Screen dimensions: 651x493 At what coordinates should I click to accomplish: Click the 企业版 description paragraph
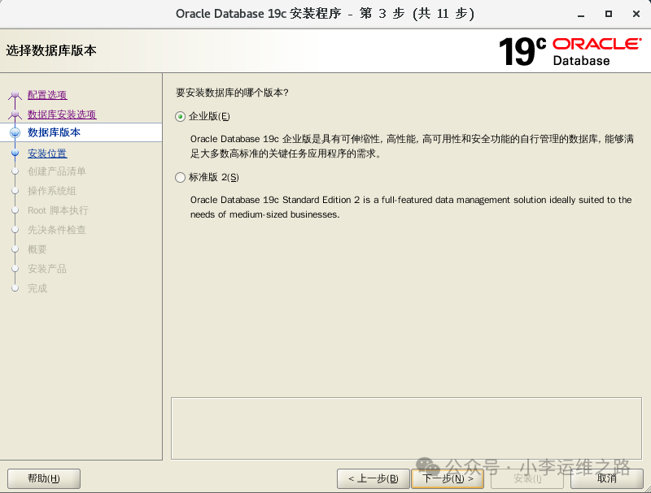412,146
